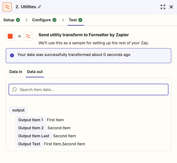The height and width of the screenshot is (163, 177).
Task: Expand panel with the fullscreen arrows icon
Action: tap(163, 7)
